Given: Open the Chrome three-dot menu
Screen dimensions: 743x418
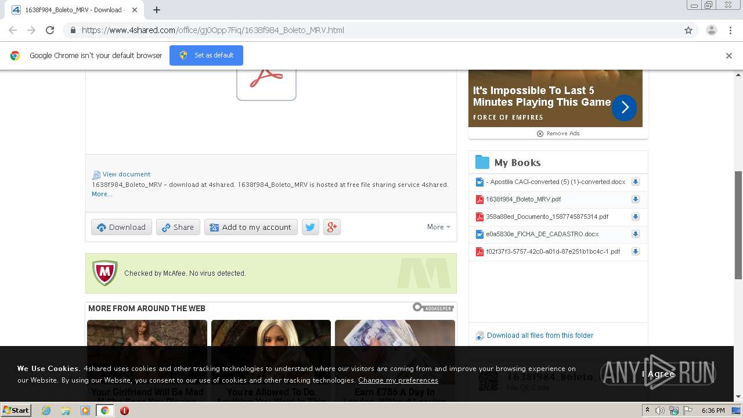Looking at the screenshot, I should 730,30.
